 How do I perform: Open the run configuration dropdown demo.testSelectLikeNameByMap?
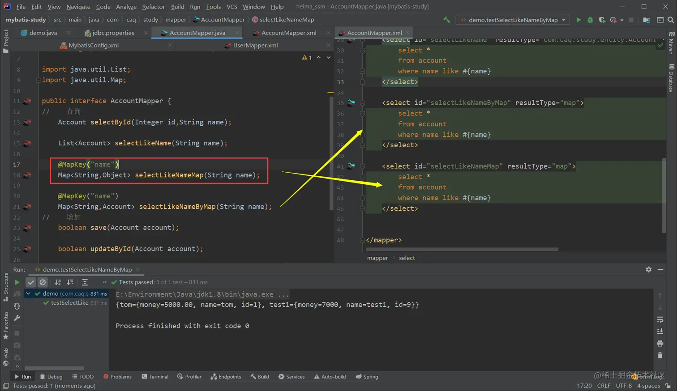coord(513,20)
